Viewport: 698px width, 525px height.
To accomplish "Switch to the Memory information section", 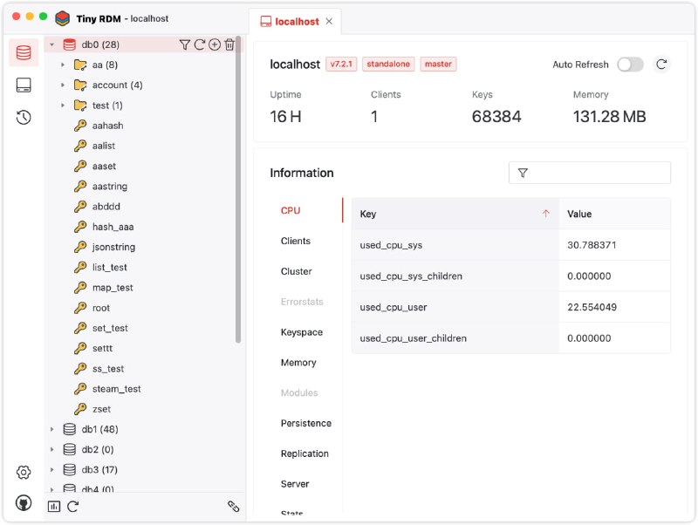I will (301, 362).
